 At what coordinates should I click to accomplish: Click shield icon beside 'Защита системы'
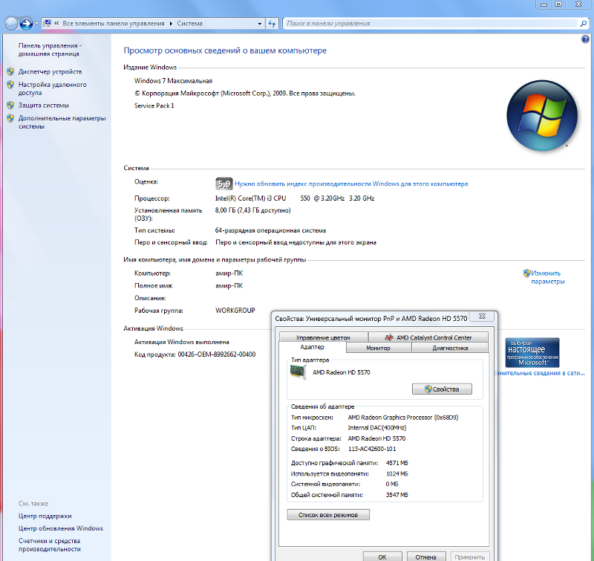10,106
